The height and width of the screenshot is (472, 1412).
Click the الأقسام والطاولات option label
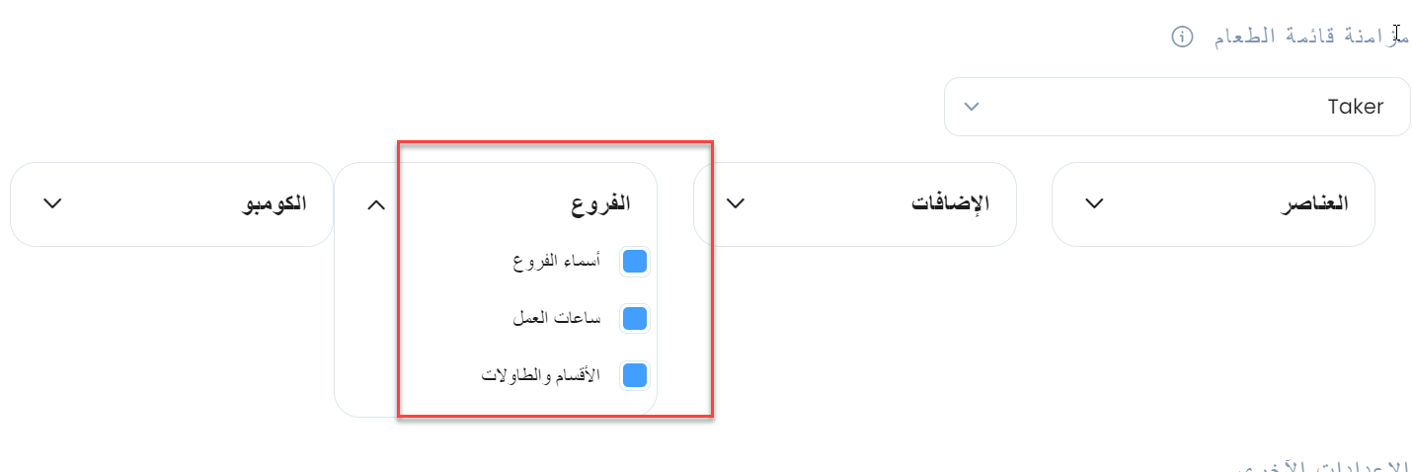tap(540, 377)
